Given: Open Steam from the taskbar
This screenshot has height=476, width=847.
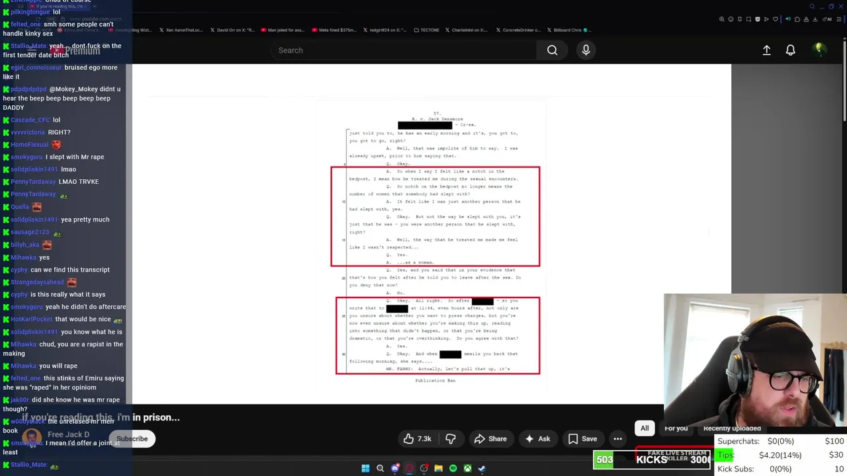Looking at the screenshot, I should [x=482, y=468].
